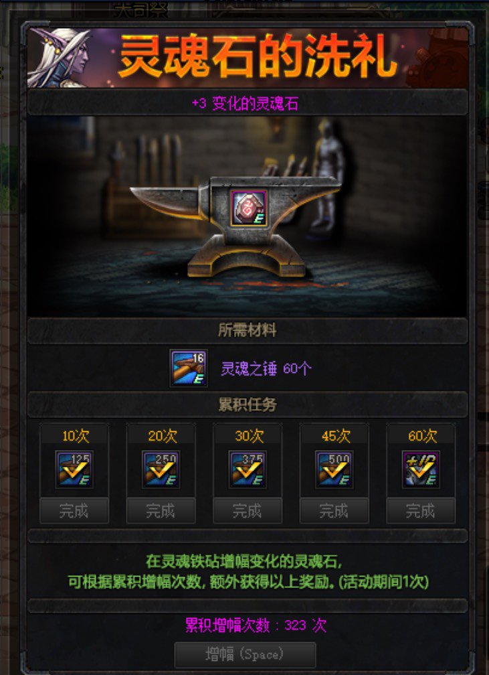Click 完成 button under 10次 reward

(74, 510)
